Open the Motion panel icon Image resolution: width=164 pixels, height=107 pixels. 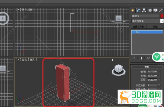click(x=150, y=10)
